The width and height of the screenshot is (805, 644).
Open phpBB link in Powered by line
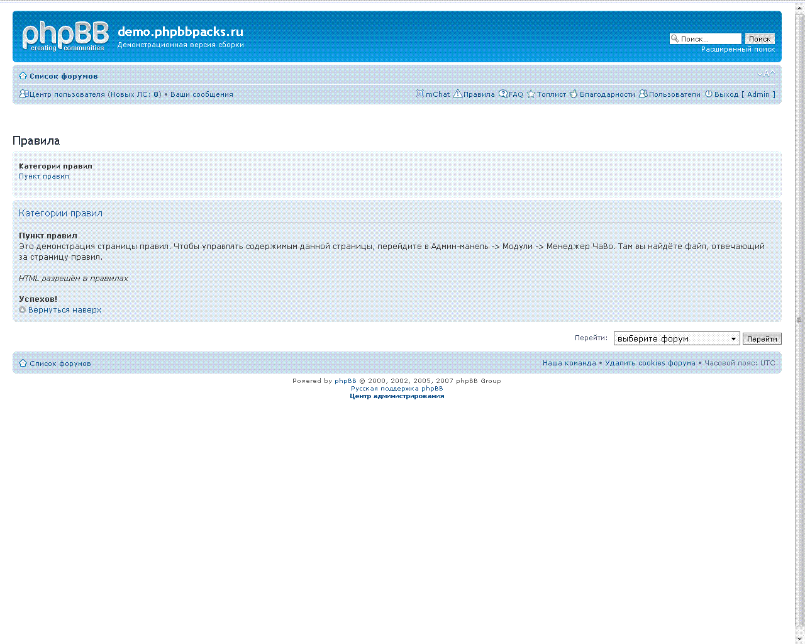[345, 380]
